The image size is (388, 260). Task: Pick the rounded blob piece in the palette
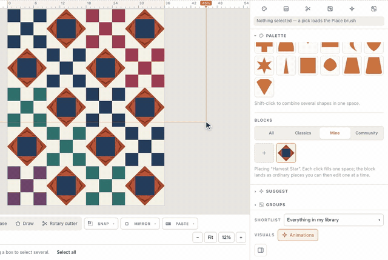[330, 65]
